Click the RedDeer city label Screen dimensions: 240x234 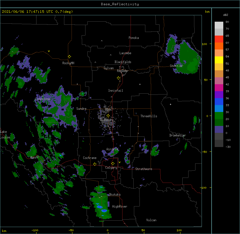pyautogui.click(x=123, y=71)
